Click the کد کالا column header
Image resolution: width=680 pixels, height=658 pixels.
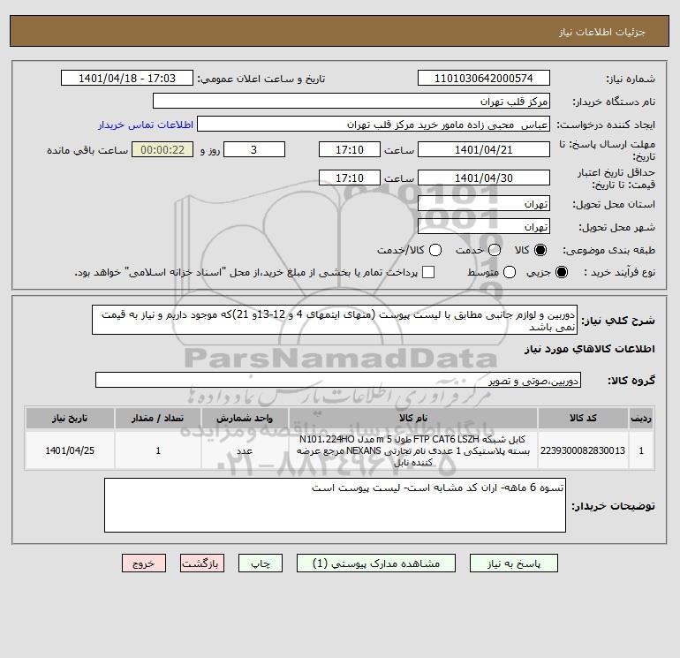click(583, 418)
